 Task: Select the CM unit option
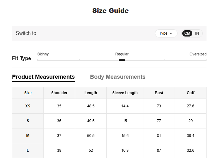[x=187, y=33]
